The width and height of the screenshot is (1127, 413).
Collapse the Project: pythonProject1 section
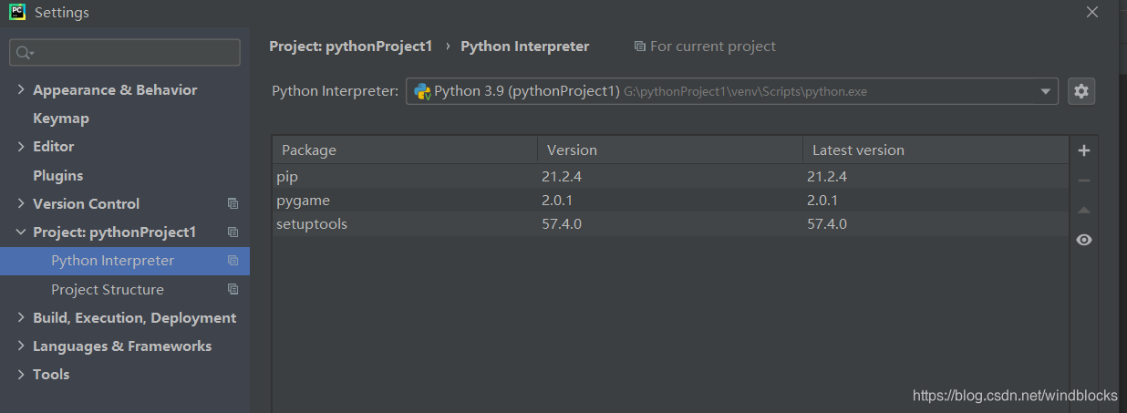(x=22, y=232)
